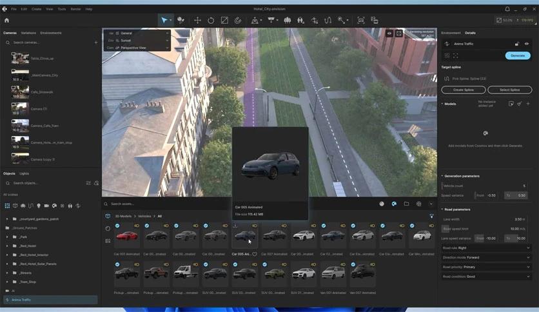The width and height of the screenshot is (539, 312).
Task: Activate the Rotate tool in top toolbar
Action: pyautogui.click(x=211, y=20)
